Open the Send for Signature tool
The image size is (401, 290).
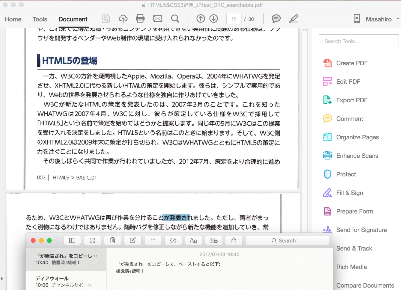[361, 230]
